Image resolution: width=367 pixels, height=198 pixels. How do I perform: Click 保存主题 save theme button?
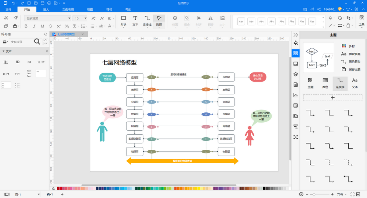tap(351, 69)
